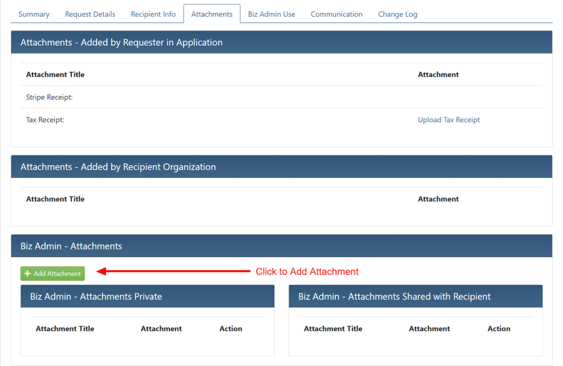
Task: Switch to the Request Details tab
Action: click(x=90, y=14)
